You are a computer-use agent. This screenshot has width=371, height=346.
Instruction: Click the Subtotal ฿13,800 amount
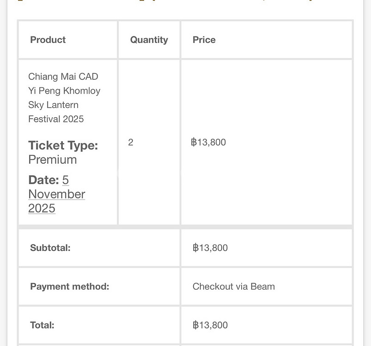click(210, 248)
